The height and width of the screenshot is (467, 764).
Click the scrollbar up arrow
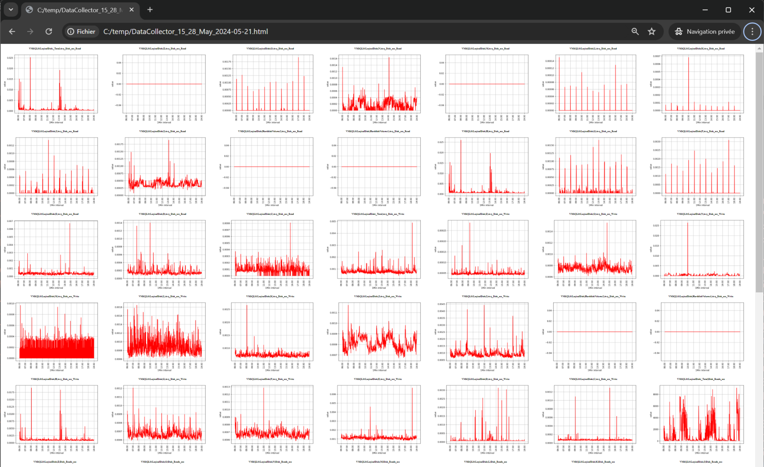(759, 48)
